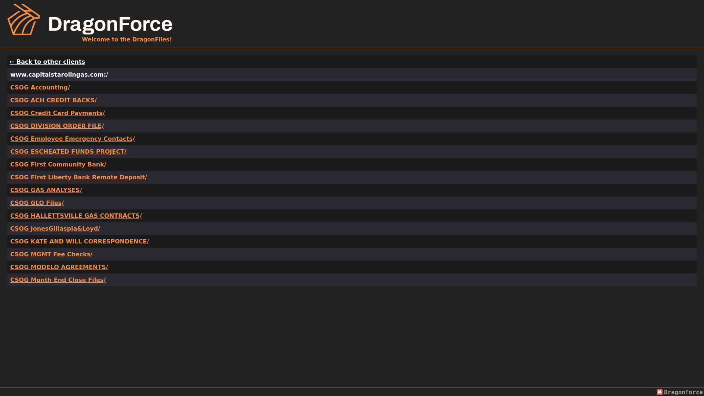704x396 pixels.
Task: Open CSOG Employee Emergency Contacts folder
Action: (x=73, y=139)
